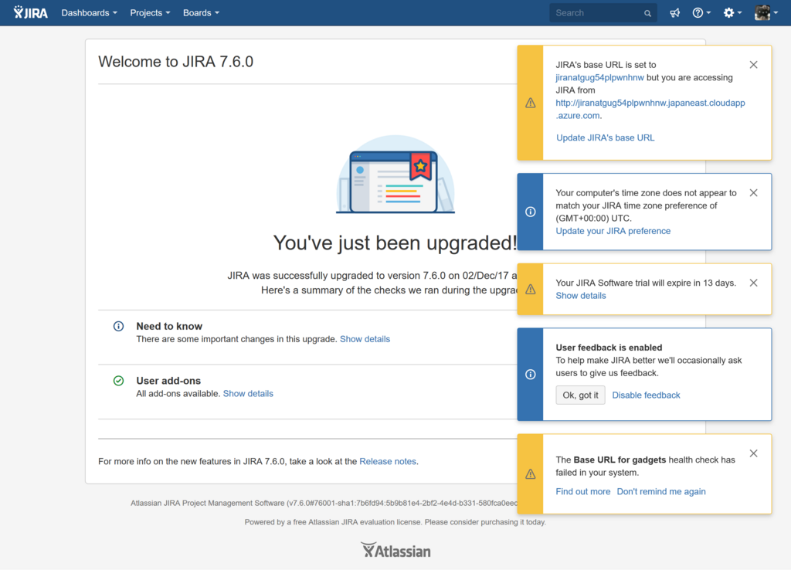Open the feedback megaphone icon

coord(674,13)
